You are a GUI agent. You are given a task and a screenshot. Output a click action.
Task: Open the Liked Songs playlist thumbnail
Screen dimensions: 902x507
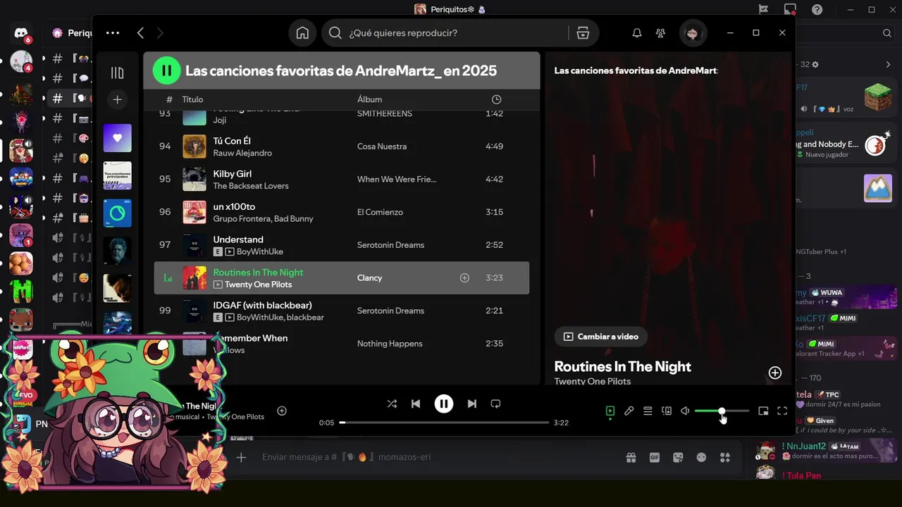point(117,138)
